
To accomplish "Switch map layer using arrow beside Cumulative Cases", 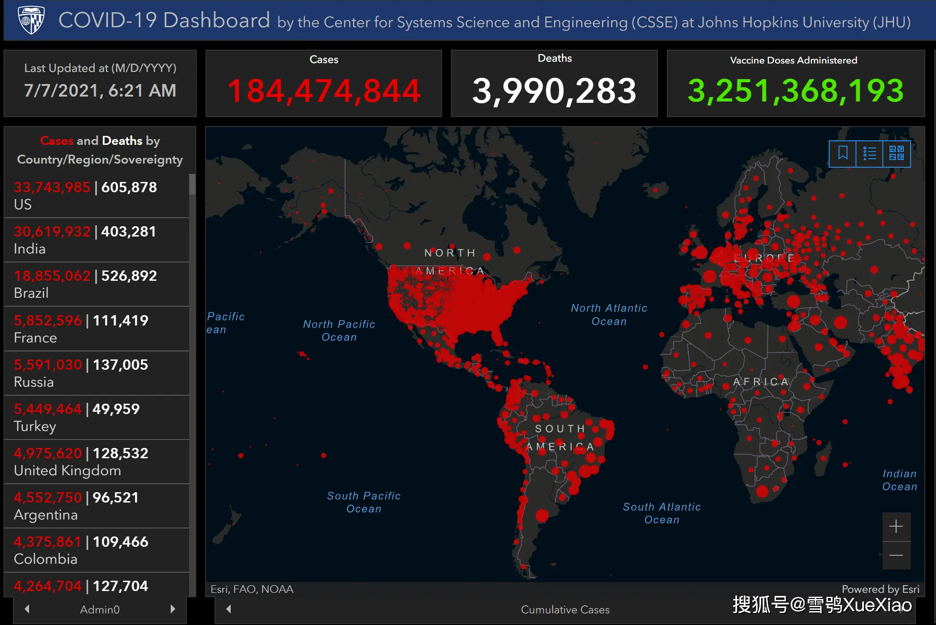I will [x=229, y=609].
